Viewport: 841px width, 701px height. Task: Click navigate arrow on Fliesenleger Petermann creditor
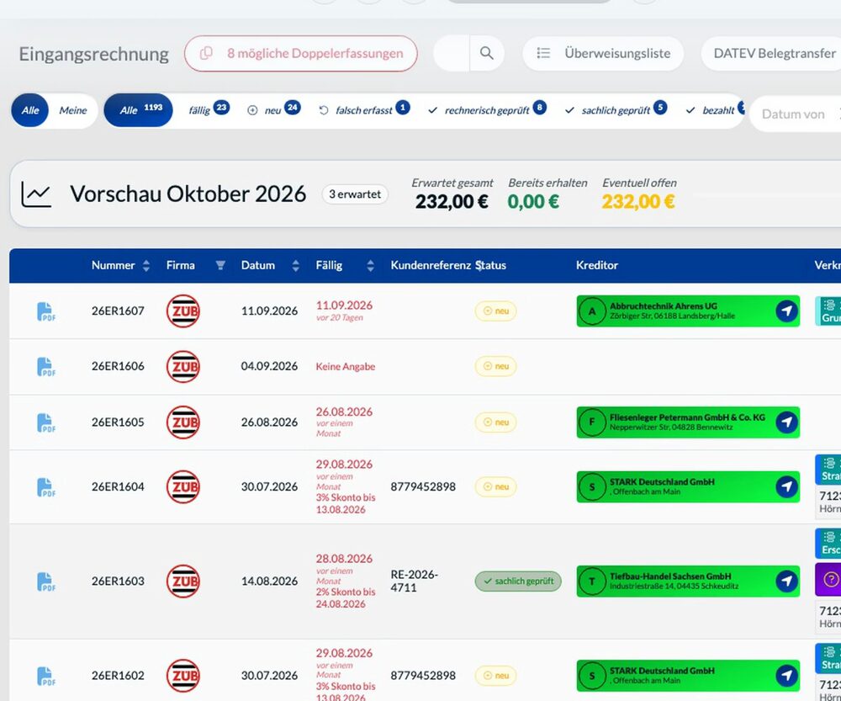(786, 422)
